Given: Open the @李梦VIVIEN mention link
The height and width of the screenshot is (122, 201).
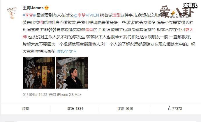Looking at the screenshot, I should point(86,15).
